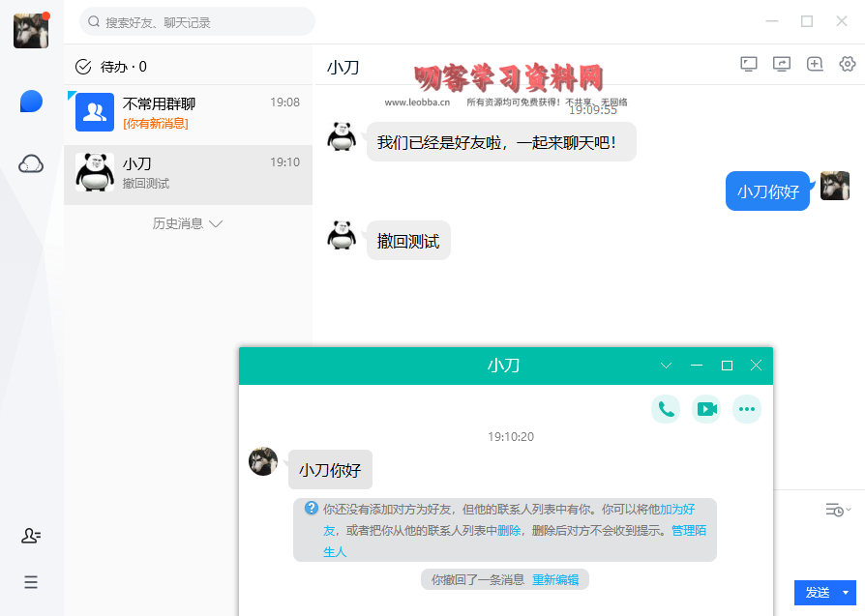This screenshot has height=616, width=865.
Task: Click the 发送 send button
Action: click(x=817, y=592)
